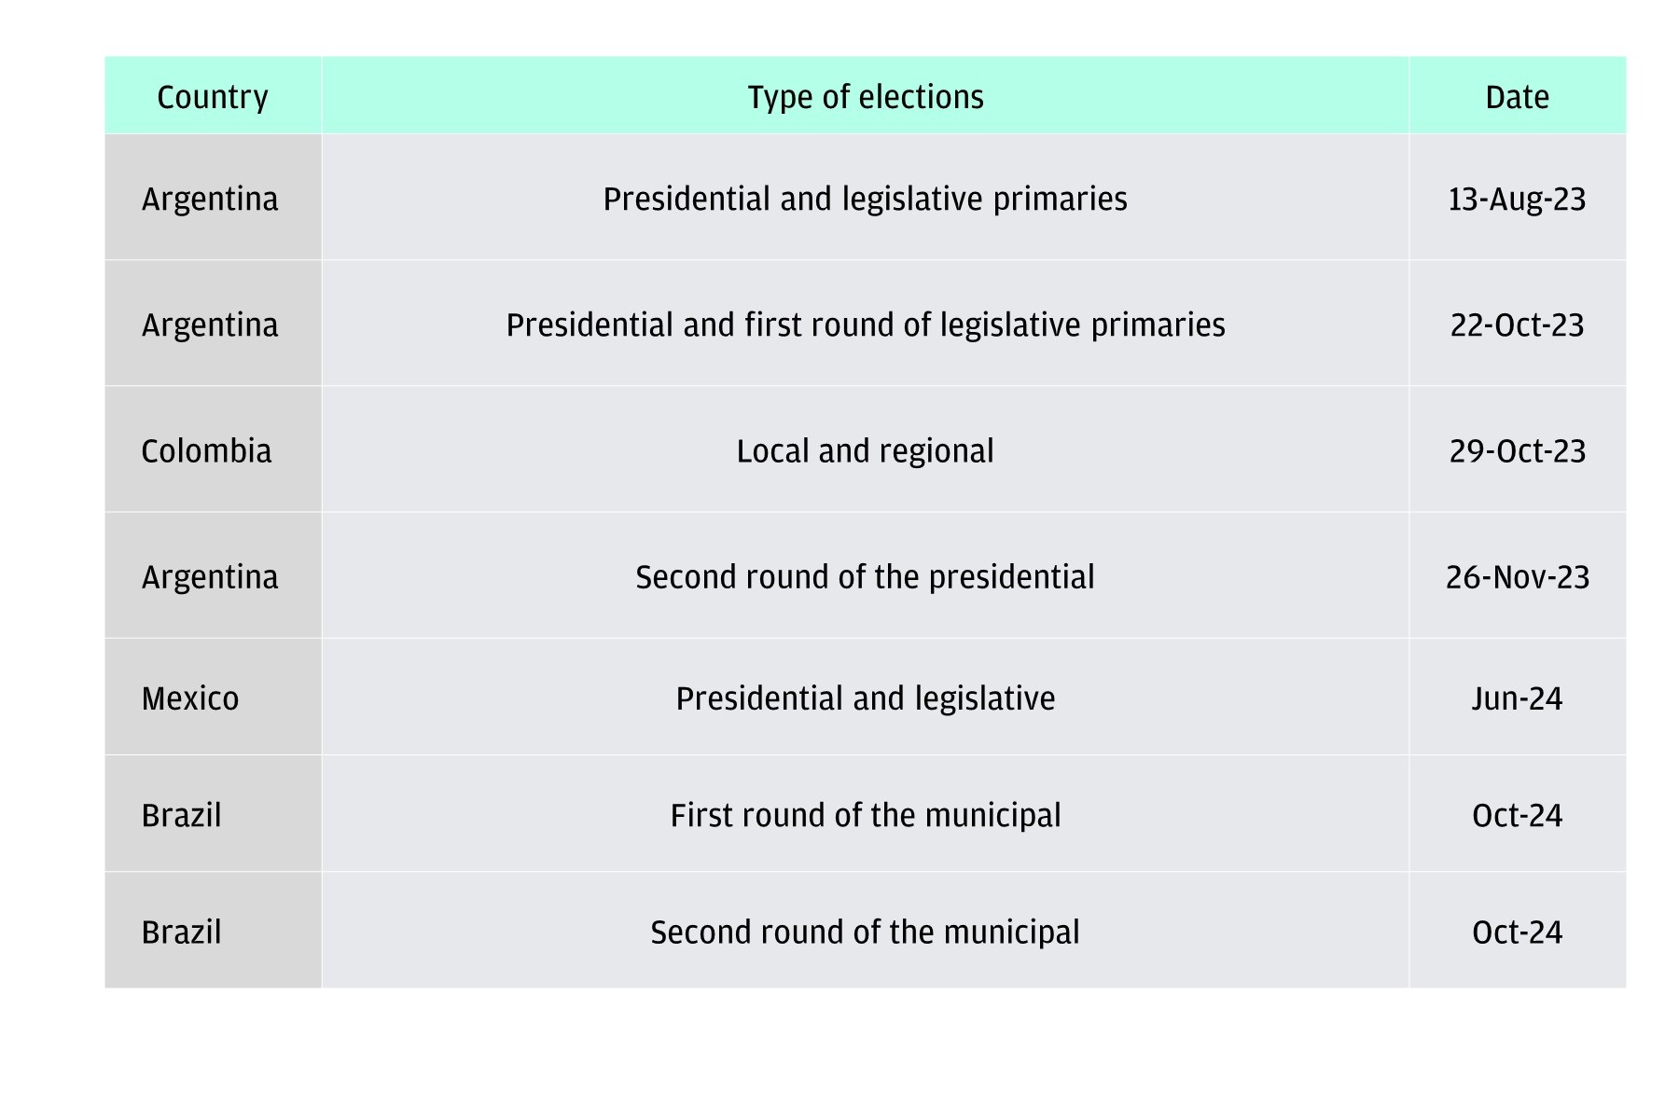Image resolution: width=1679 pixels, height=1119 pixels.
Task: Click Second round of the presidential cell
Action: point(865,575)
